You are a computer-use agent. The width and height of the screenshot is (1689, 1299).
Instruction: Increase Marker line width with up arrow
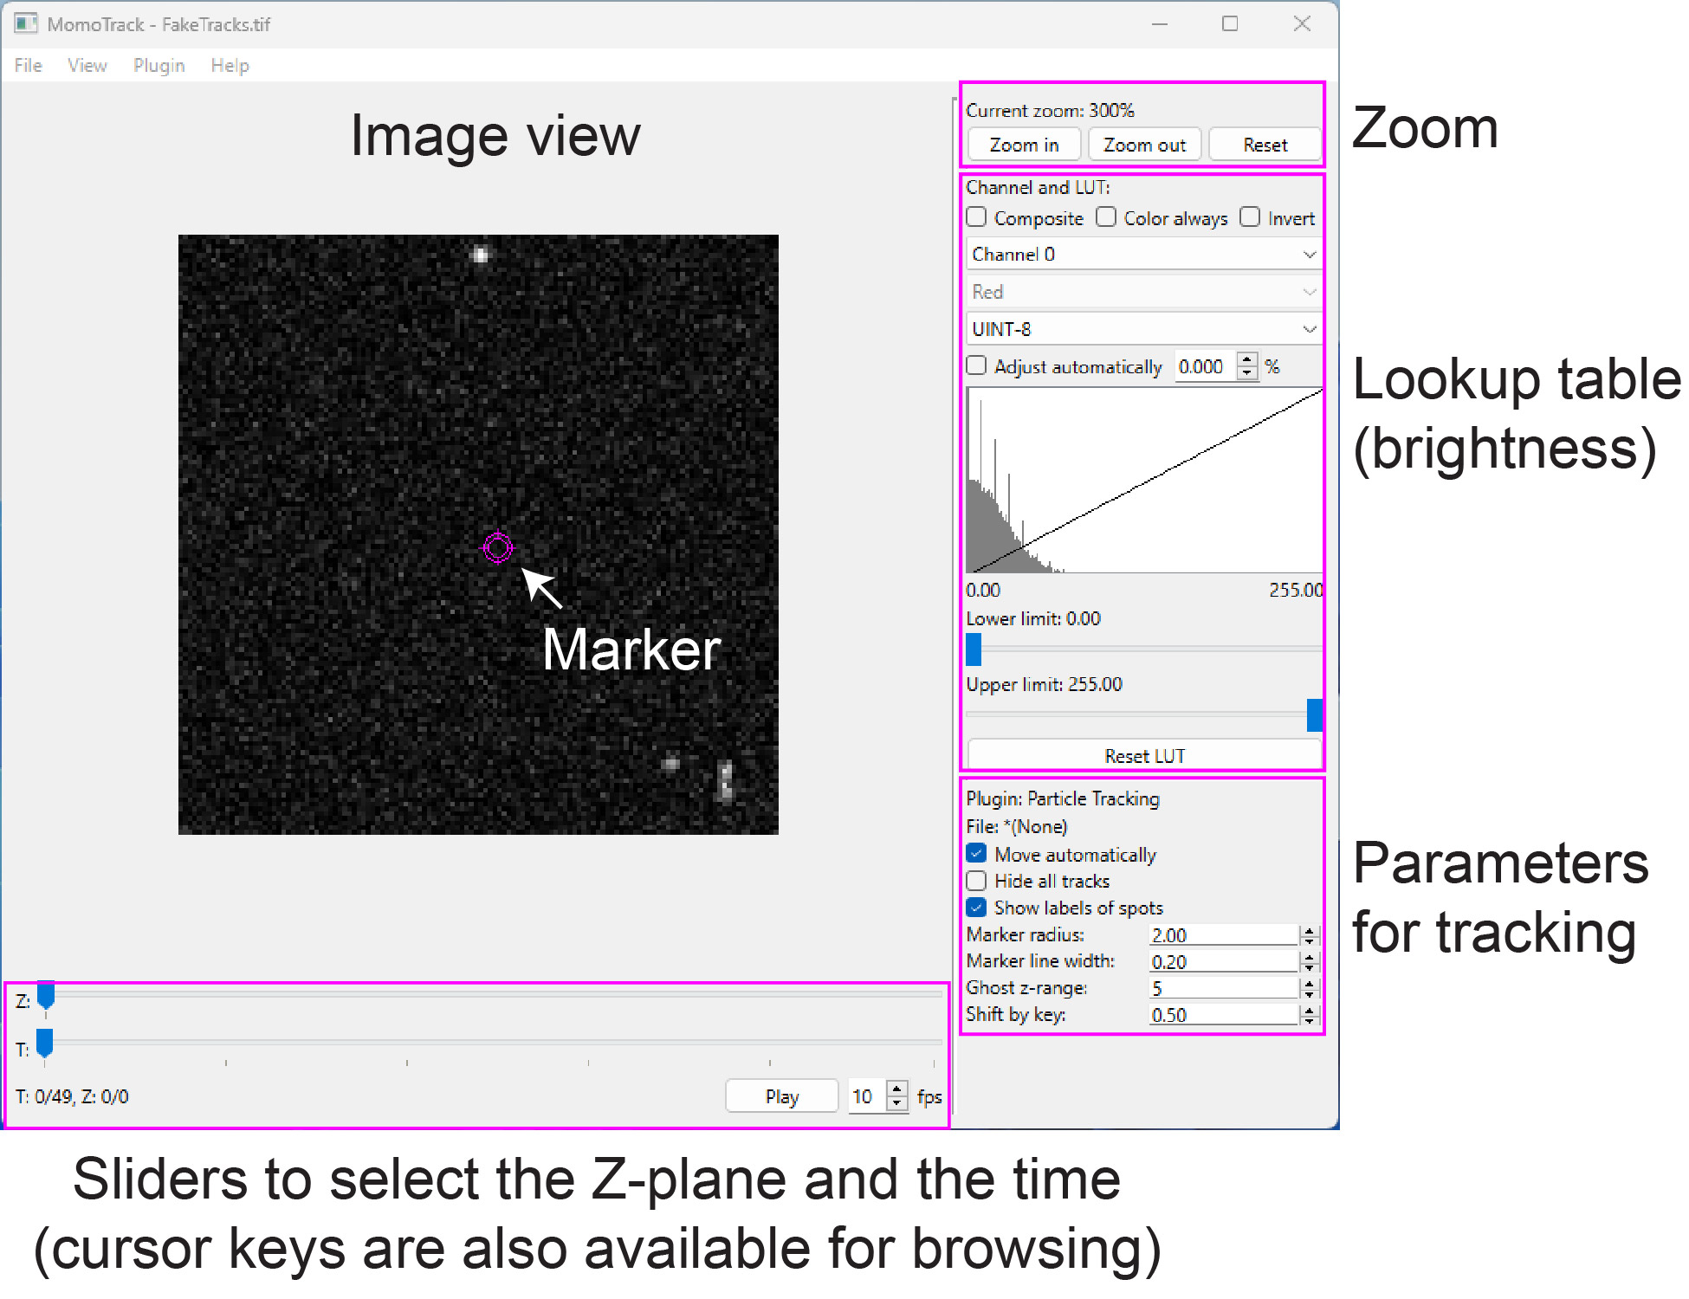(x=1309, y=957)
